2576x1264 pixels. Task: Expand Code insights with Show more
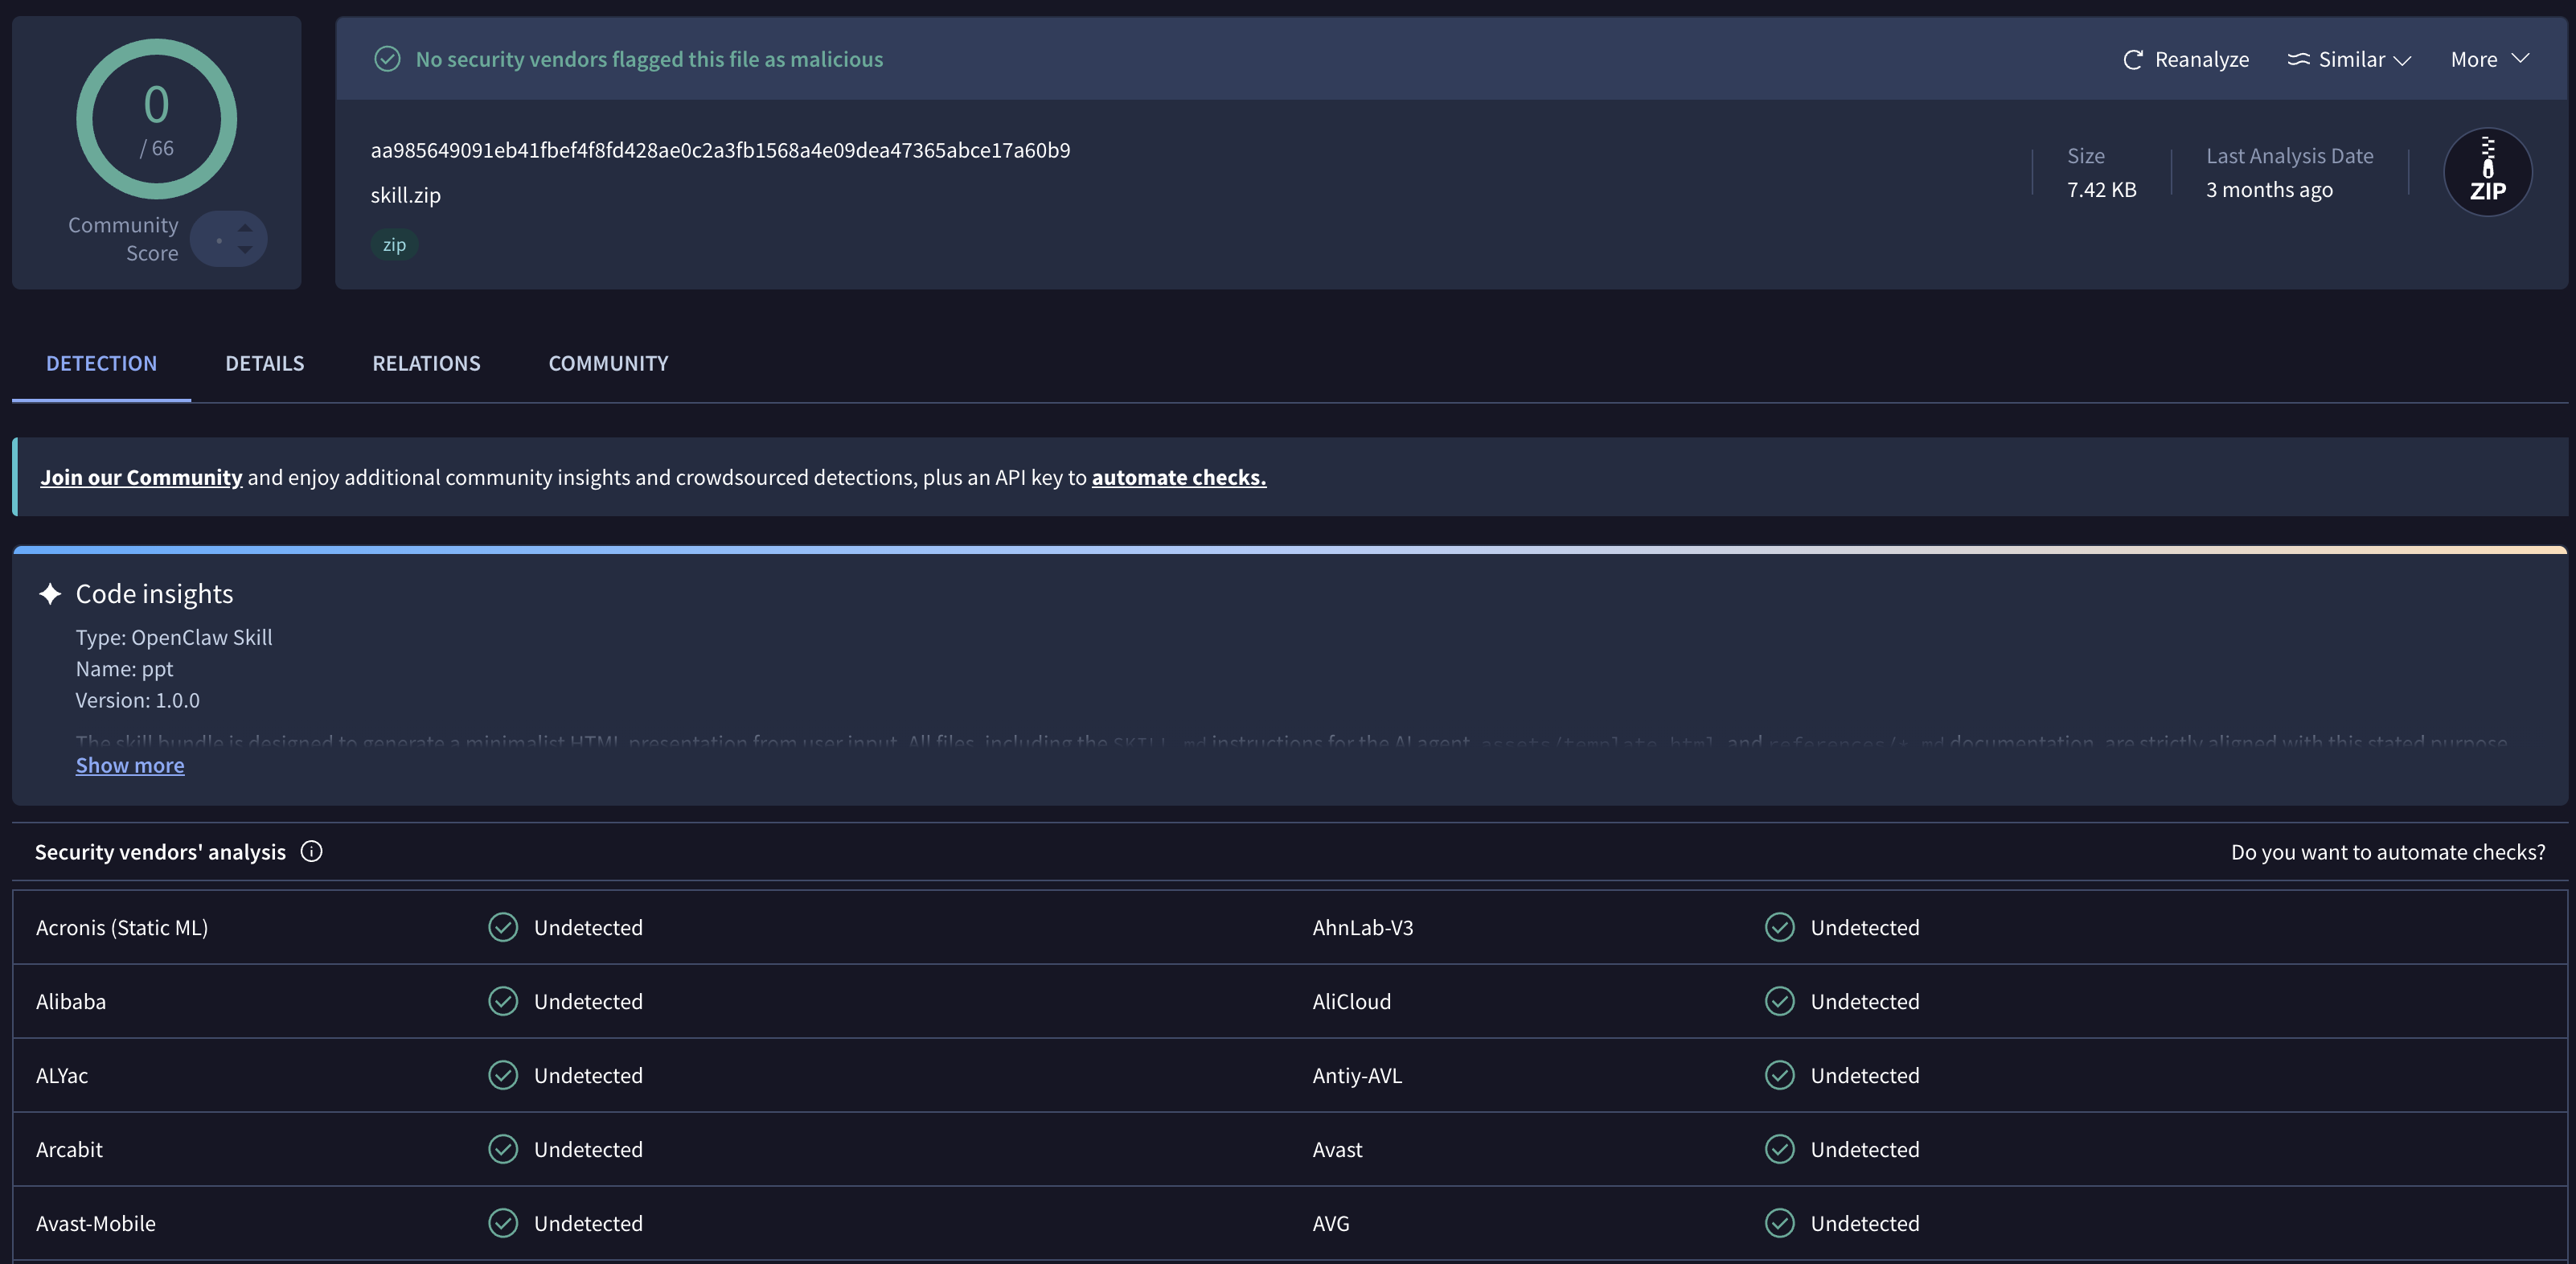point(130,765)
